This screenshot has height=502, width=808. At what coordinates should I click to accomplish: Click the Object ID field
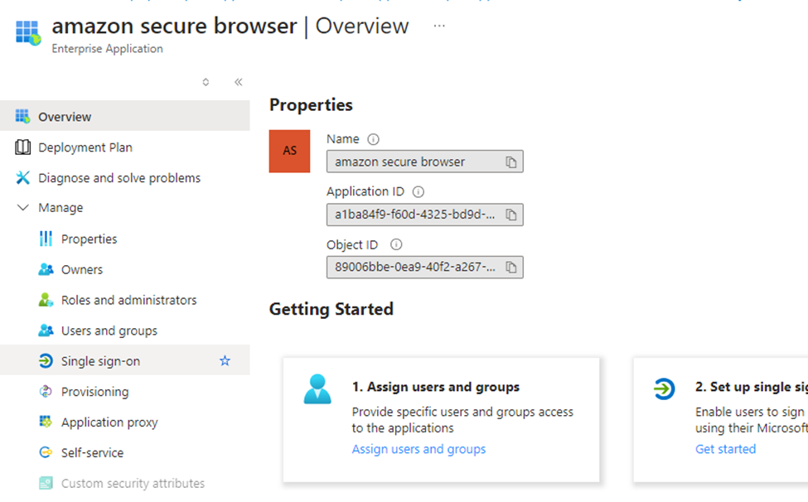424,268
